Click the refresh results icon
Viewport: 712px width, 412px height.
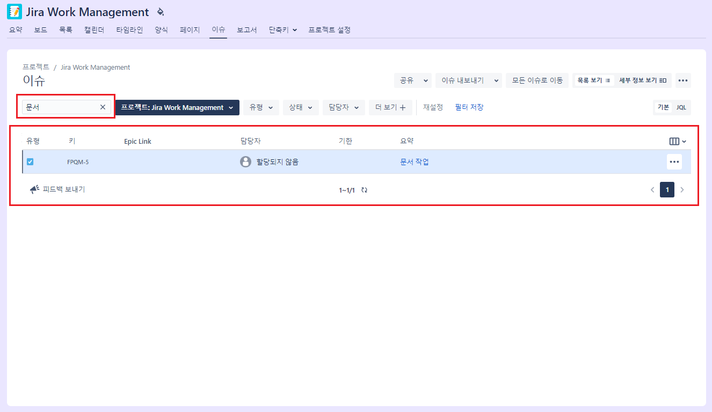tap(364, 190)
